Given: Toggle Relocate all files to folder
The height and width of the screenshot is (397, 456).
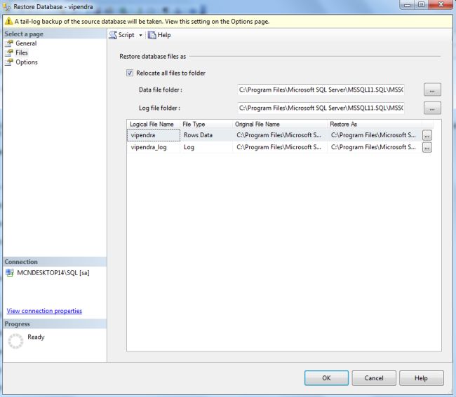Looking at the screenshot, I should (x=130, y=73).
